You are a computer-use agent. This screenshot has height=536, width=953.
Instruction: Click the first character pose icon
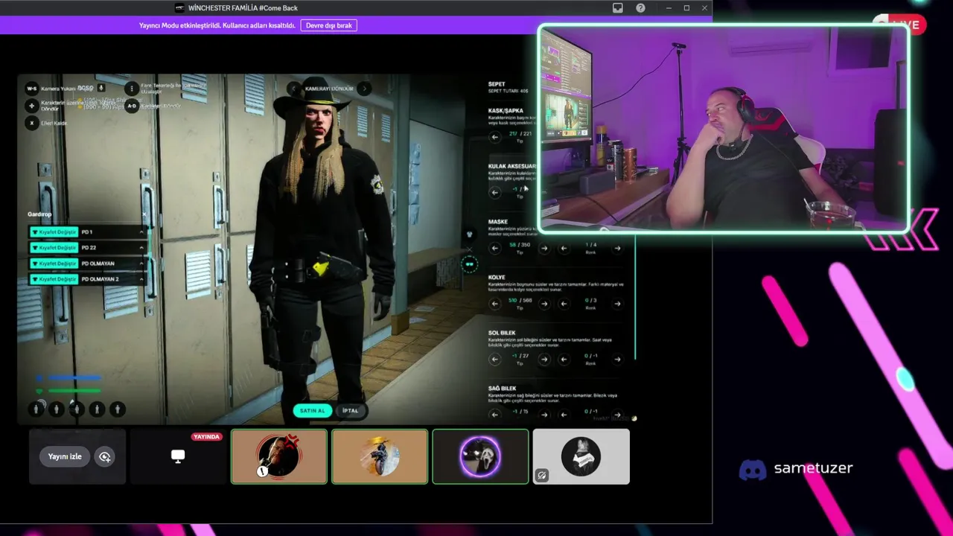click(x=36, y=409)
